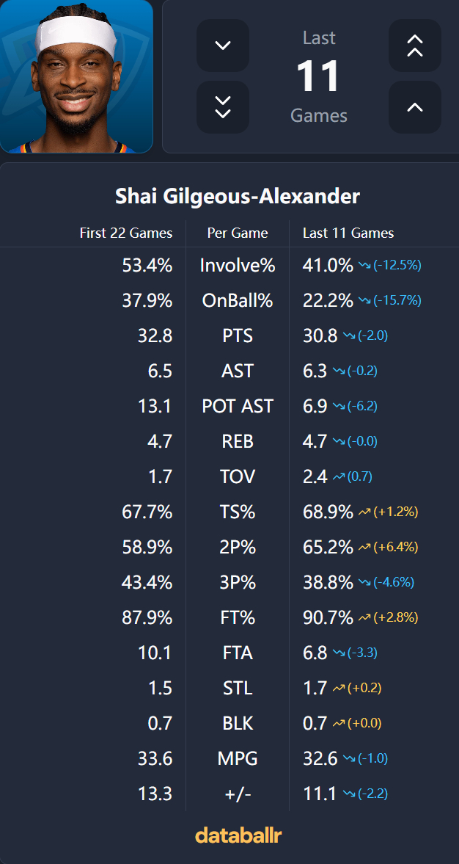Click the double up chevron button
459x864 pixels.
[415, 46]
